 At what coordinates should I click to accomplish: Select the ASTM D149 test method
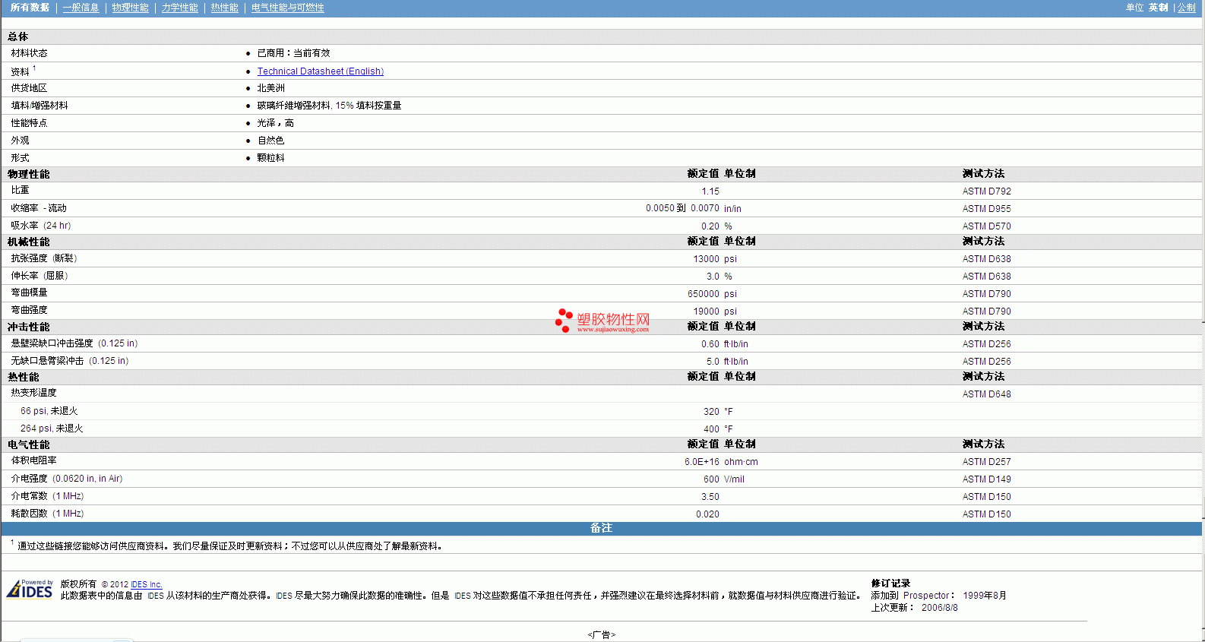986,479
